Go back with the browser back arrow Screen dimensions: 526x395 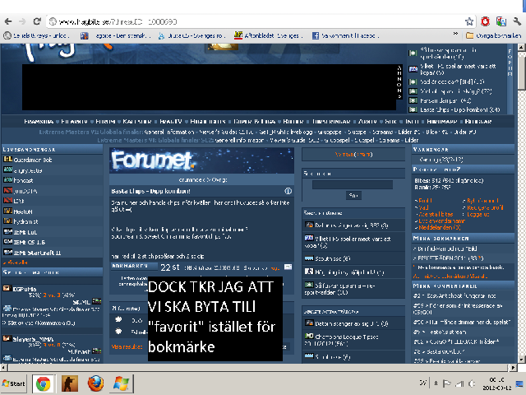[x=8, y=21]
